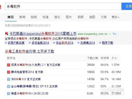132x99 pixels.
Task: Click the download count 18650
Action: click(x=91, y=72)
